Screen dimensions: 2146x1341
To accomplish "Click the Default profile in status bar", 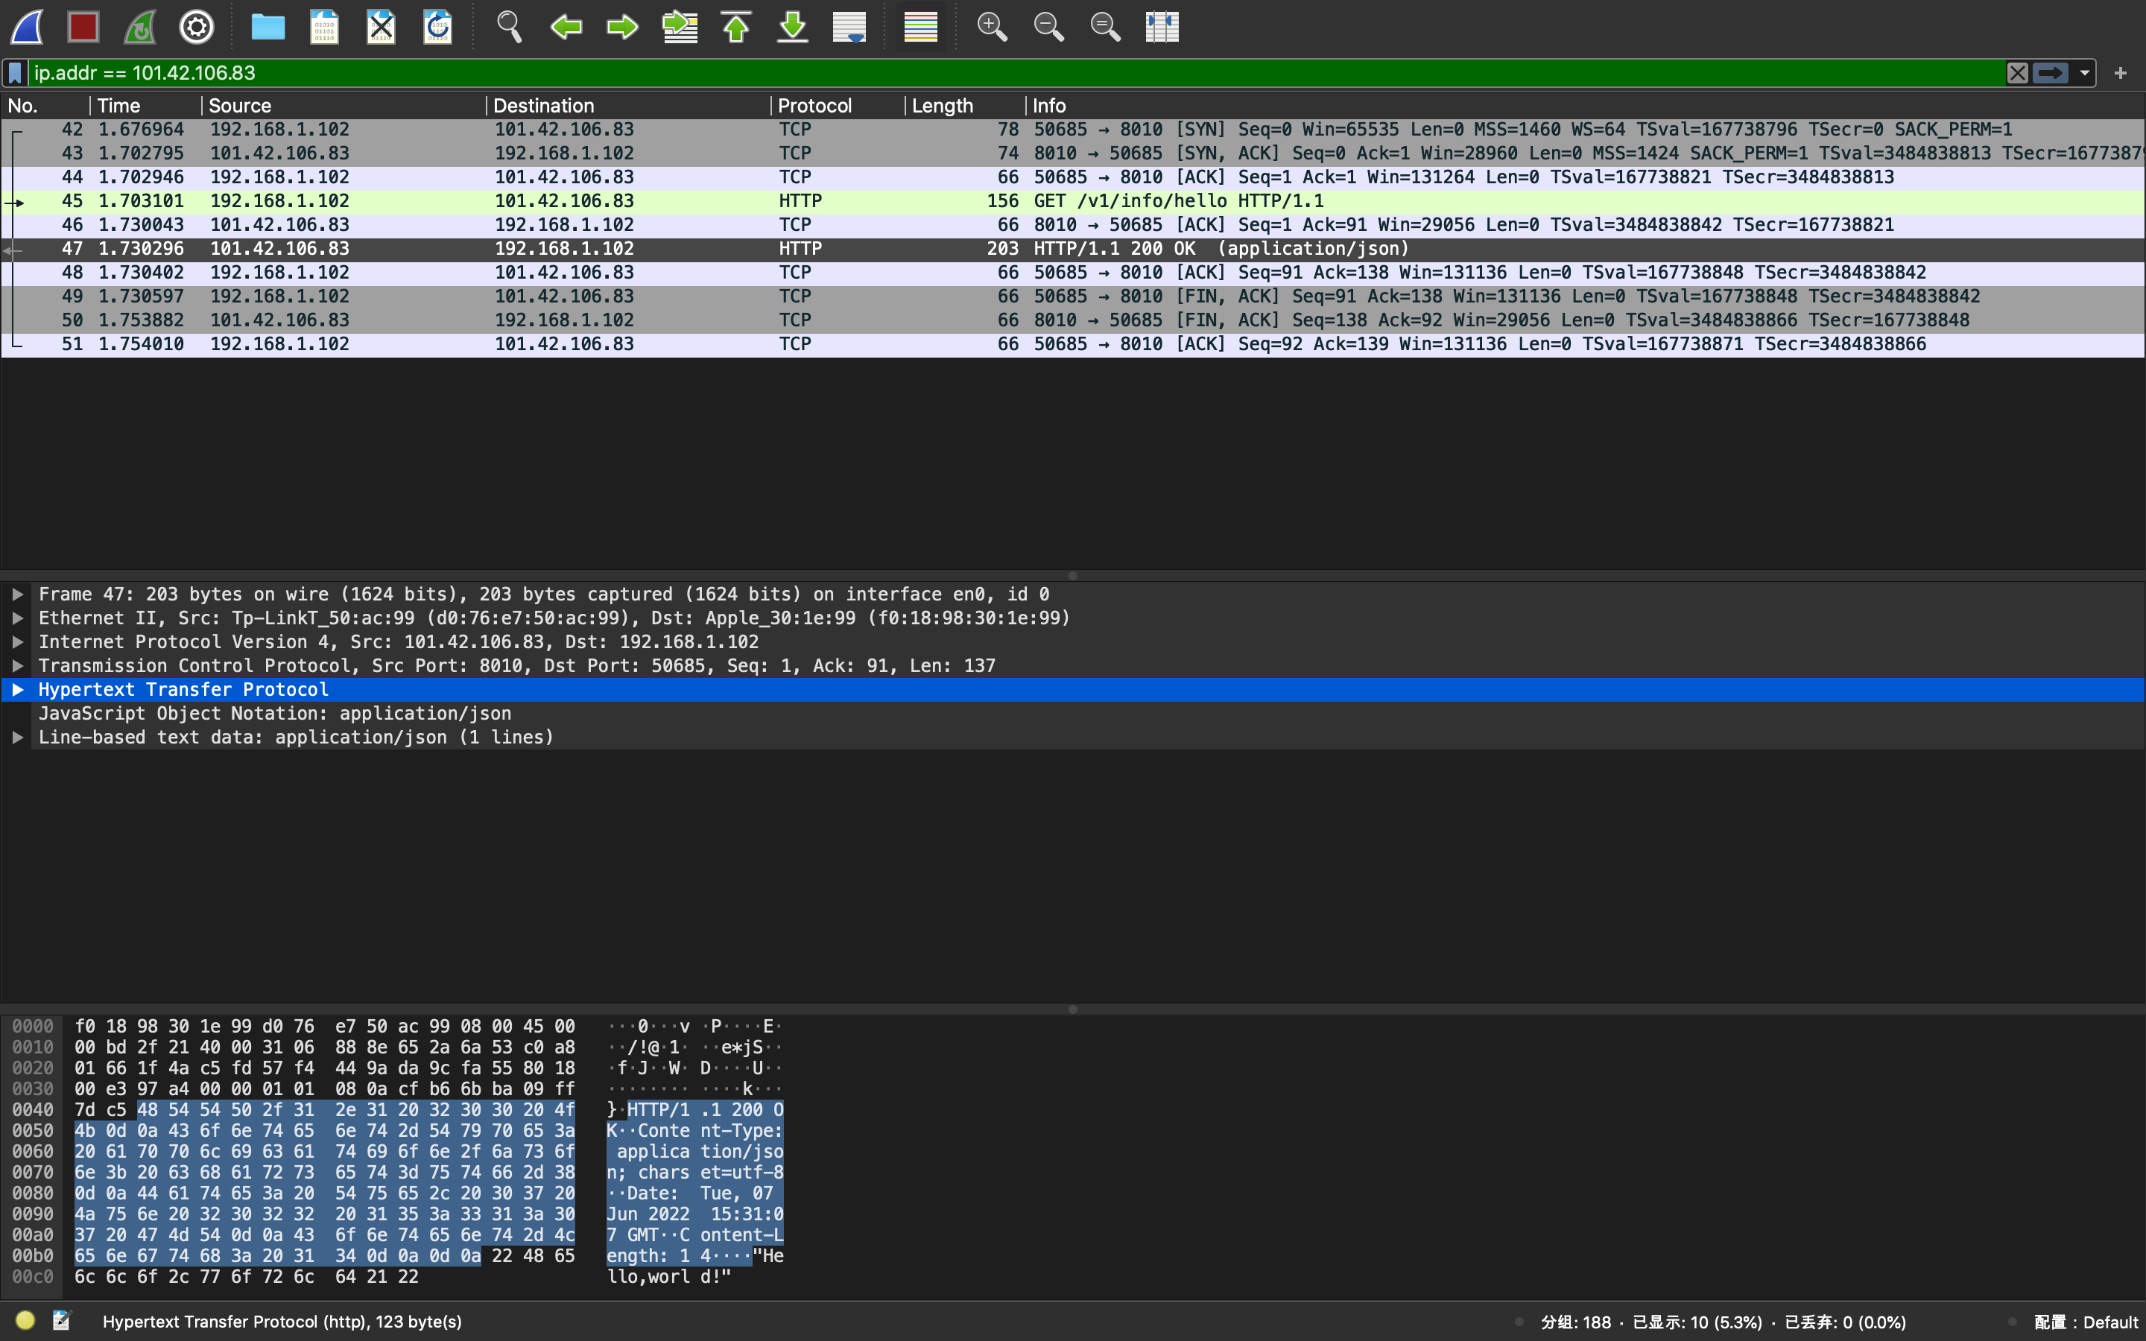I will (x=2086, y=1322).
